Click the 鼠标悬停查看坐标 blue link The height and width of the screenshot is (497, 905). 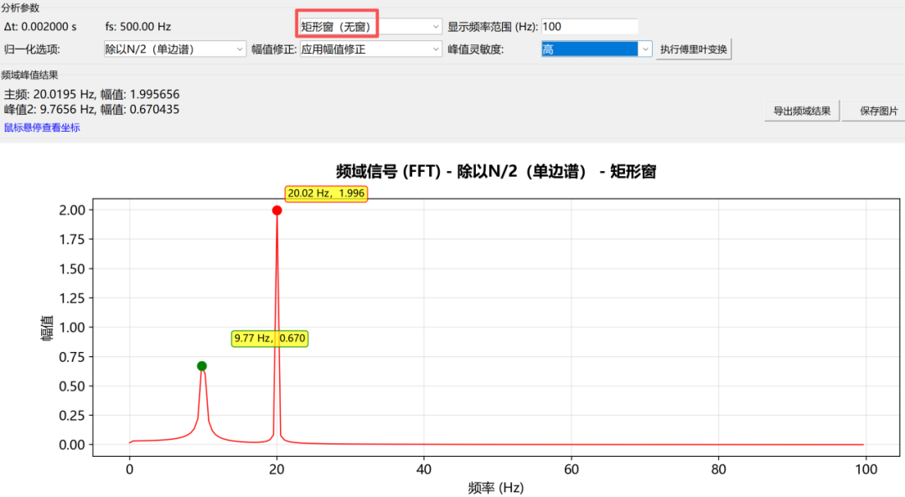42,127
